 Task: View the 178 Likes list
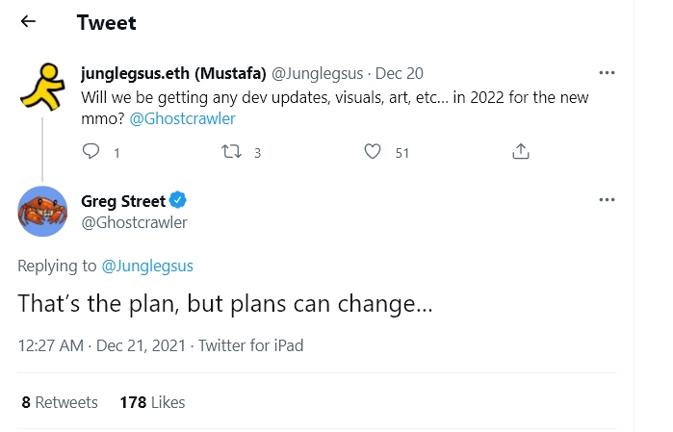pyautogui.click(x=152, y=402)
